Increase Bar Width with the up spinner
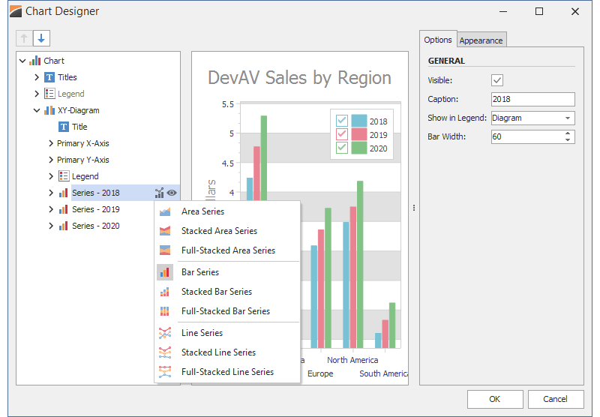The image size is (600, 417). [x=568, y=133]
